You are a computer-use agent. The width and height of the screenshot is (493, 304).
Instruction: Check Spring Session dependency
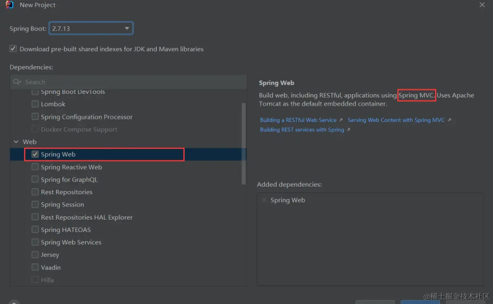35,204
